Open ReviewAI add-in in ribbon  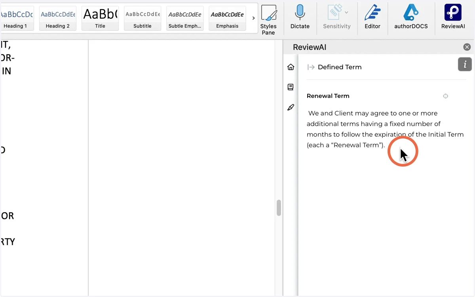pos(453,17)
